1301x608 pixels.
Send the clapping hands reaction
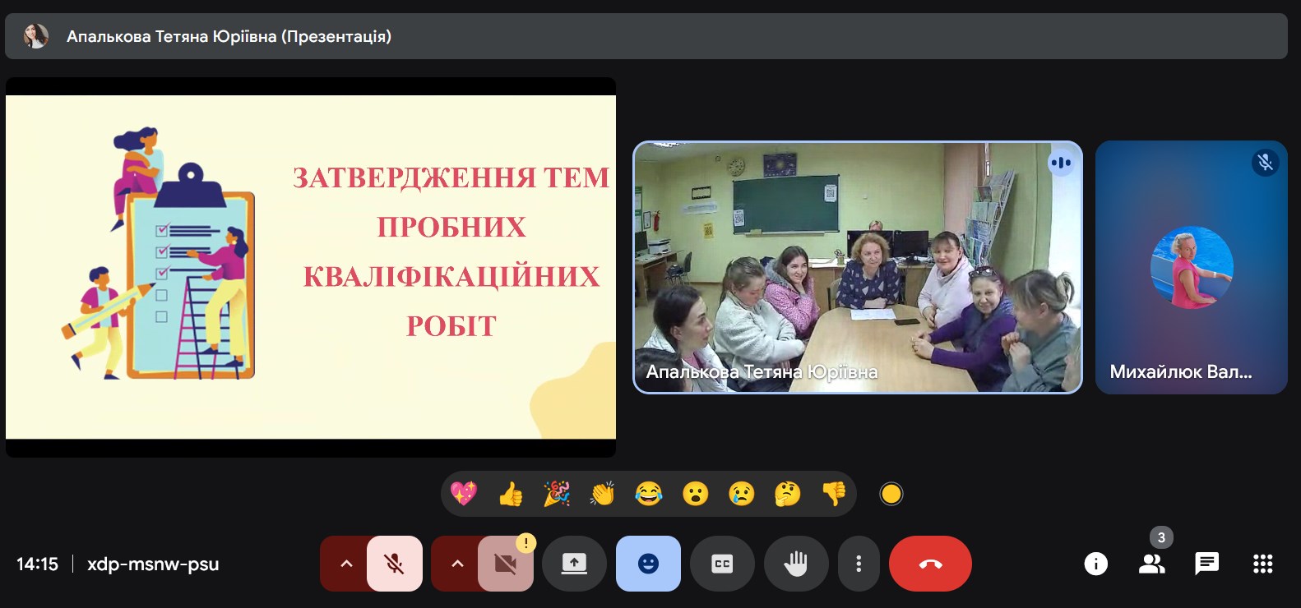tap(603, 494)
